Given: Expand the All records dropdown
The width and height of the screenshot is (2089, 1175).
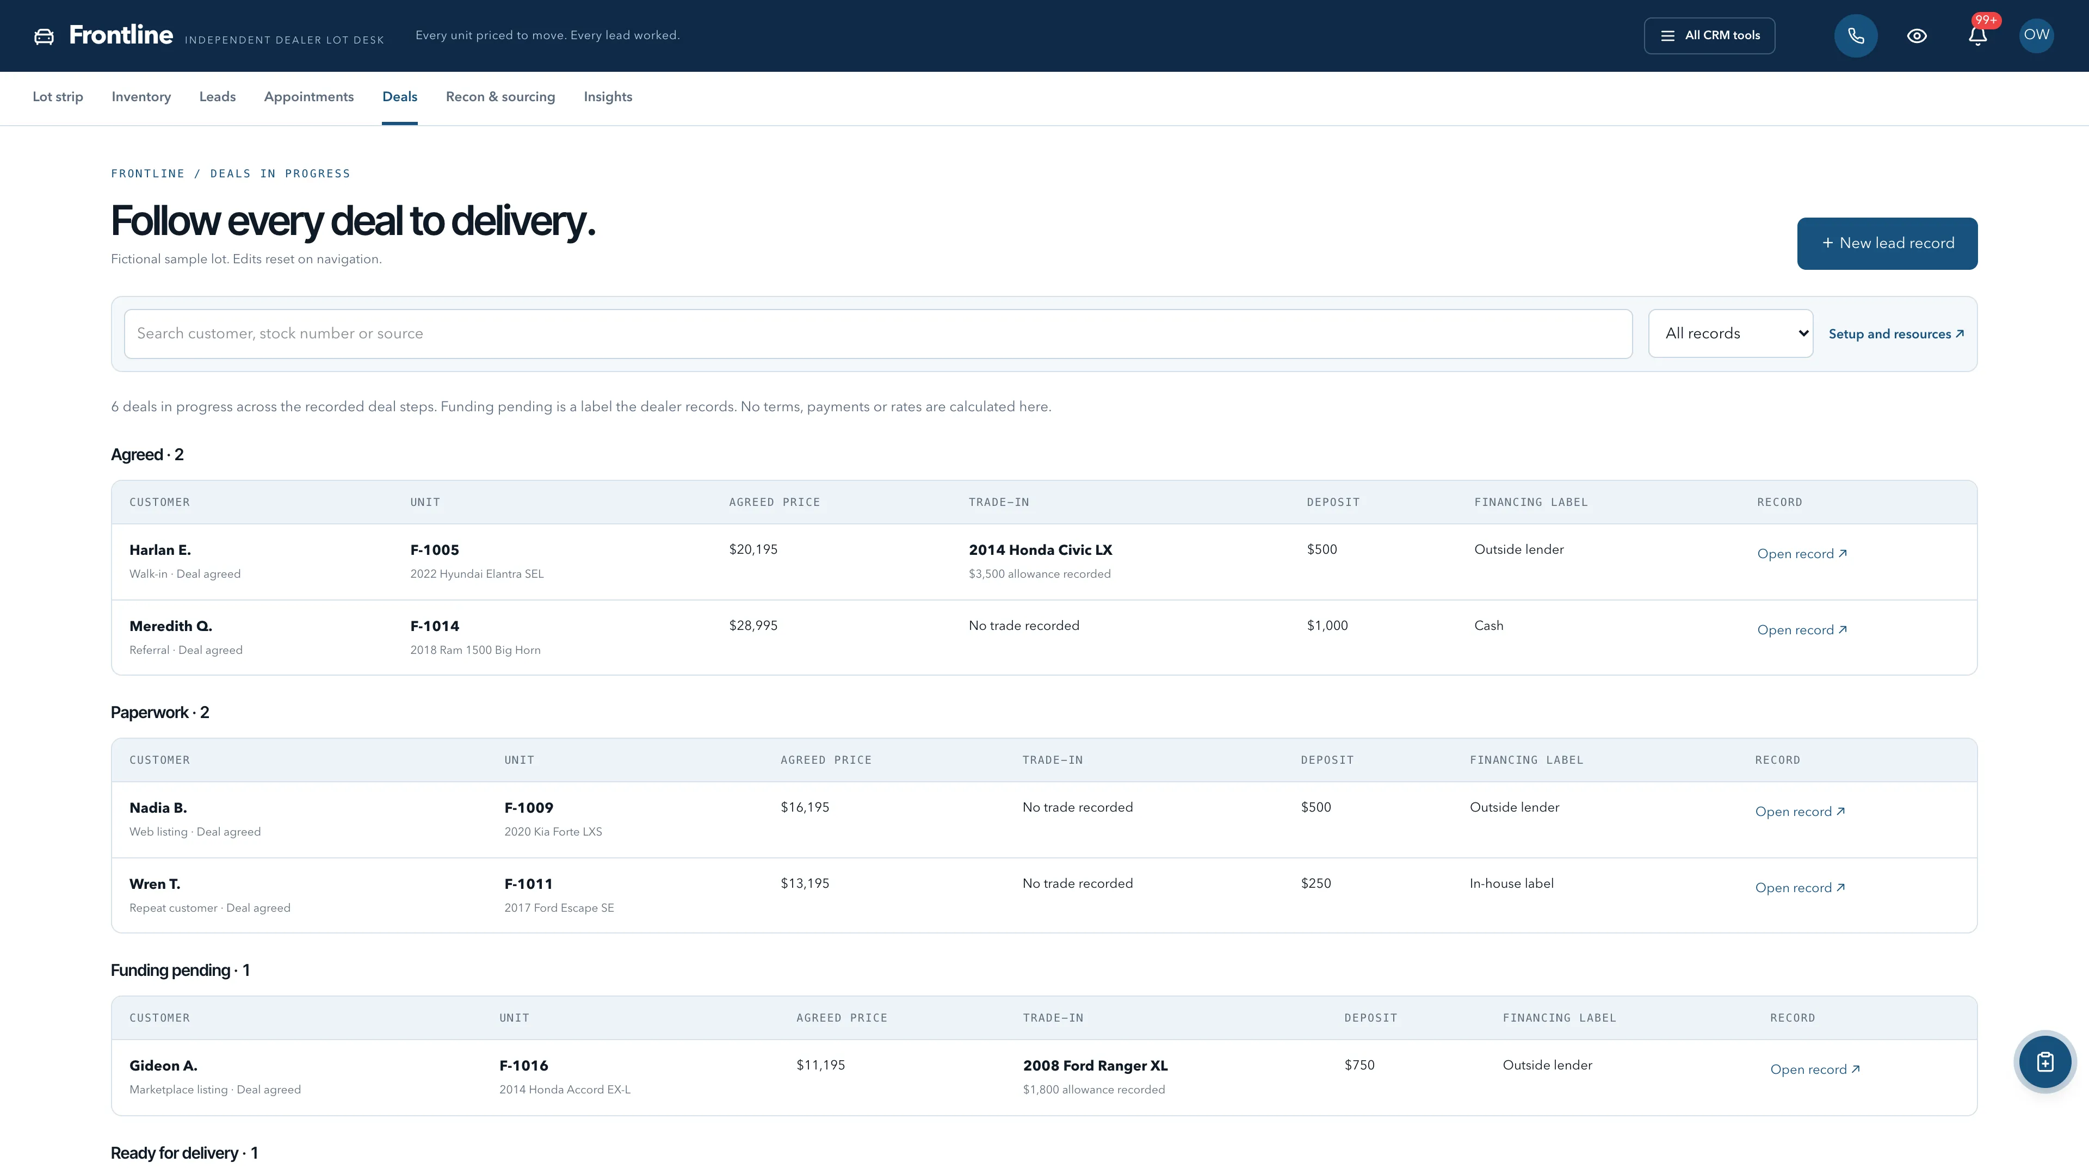Looking at the screenshot, I should coord(1730,333).
